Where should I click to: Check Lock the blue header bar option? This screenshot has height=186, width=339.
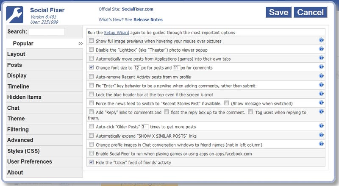(92, 94)
